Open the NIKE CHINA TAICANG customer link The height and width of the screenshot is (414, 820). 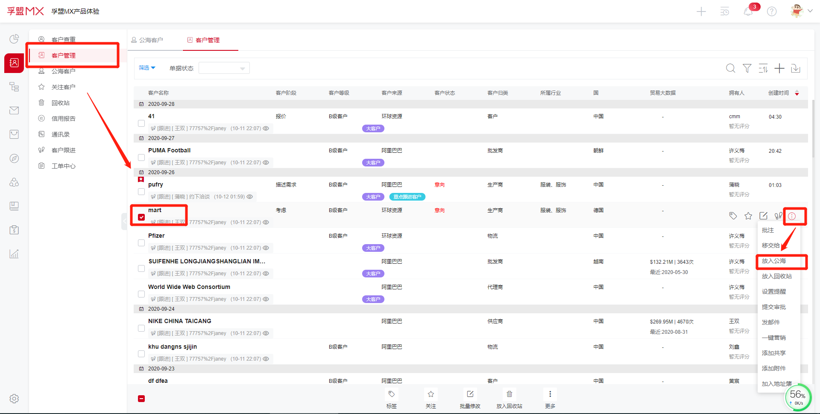click(179, 321)
